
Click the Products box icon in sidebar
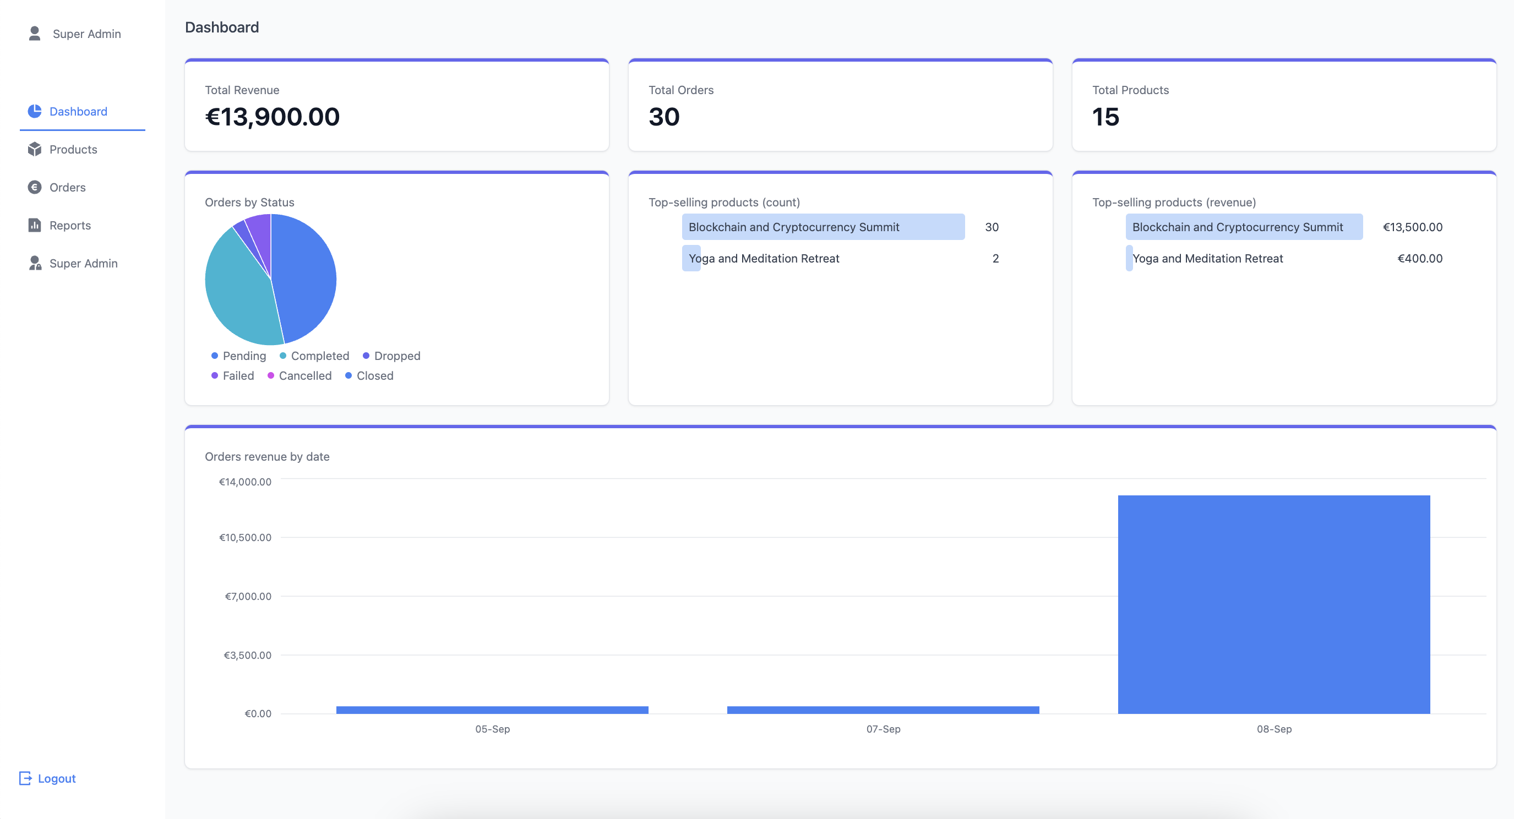click(34, 149)
